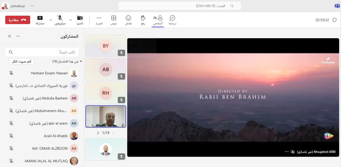Turn the camera on
341x167 pixels.
point(80,20)
